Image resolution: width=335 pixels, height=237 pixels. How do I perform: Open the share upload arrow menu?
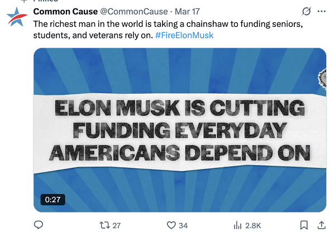[x=321, y=225]
